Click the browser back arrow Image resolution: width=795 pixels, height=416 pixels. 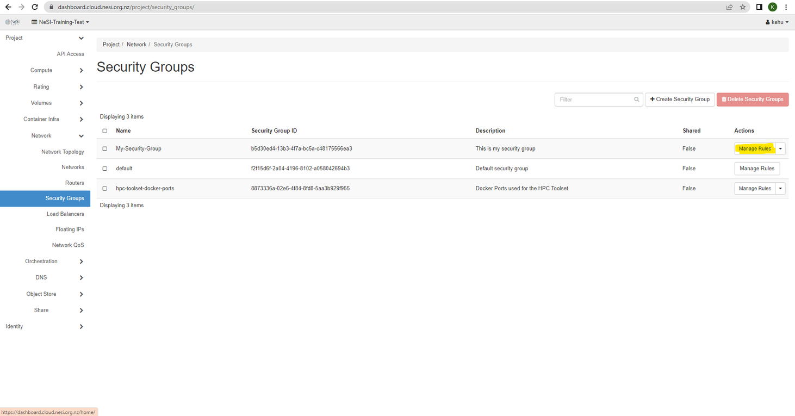8,7
